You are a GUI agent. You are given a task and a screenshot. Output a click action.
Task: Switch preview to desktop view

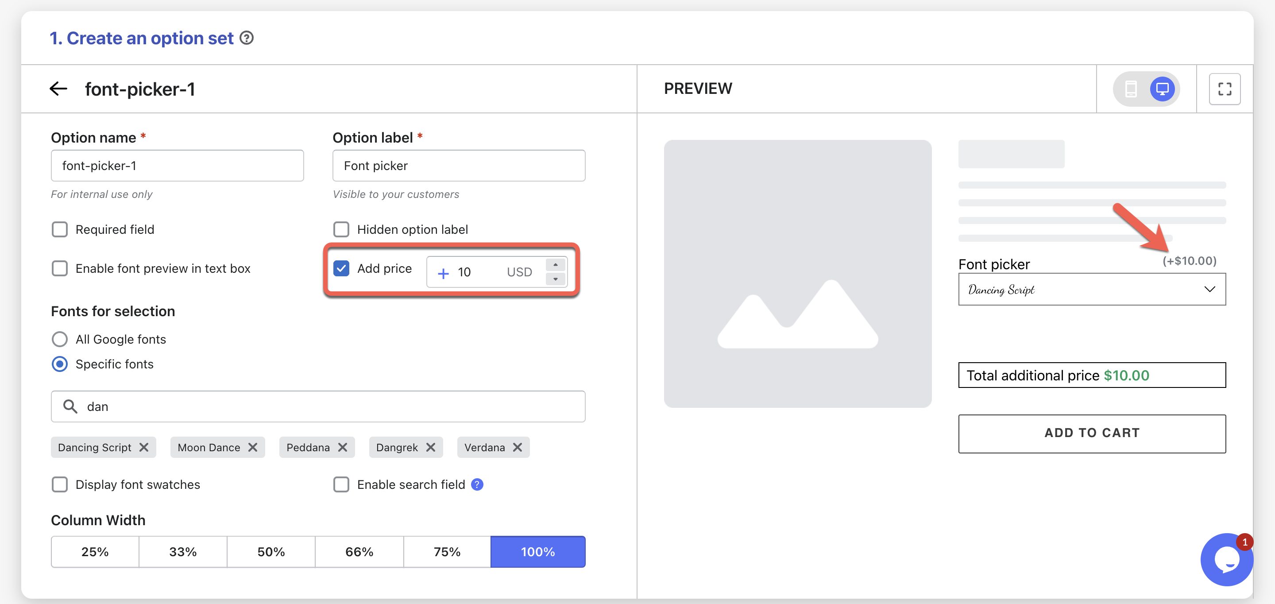click(x=1162, y=89)
